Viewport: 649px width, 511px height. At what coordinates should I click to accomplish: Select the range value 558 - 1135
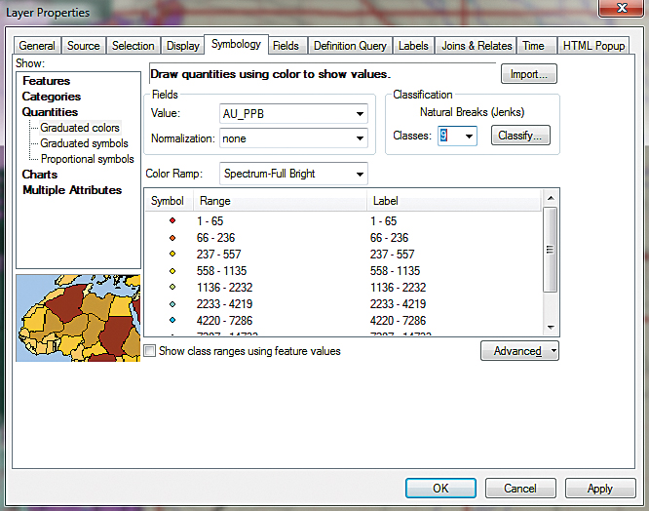222,271
